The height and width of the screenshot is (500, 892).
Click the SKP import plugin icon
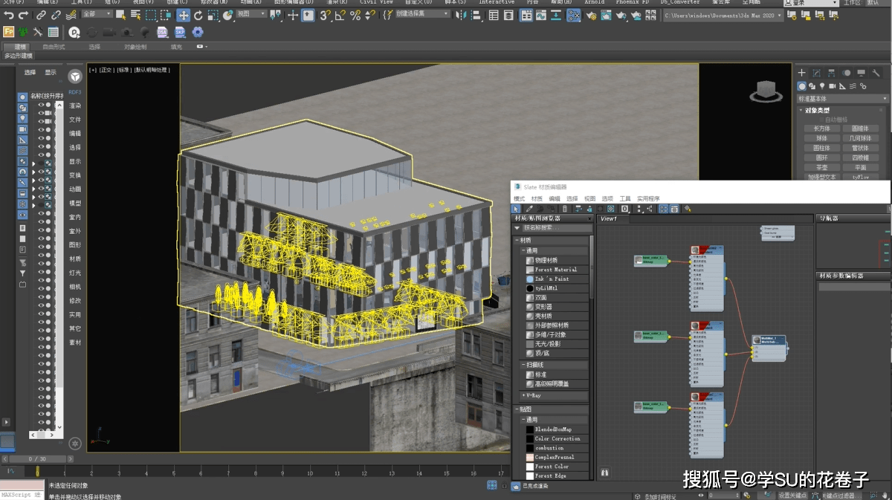[x=180, y=32]
